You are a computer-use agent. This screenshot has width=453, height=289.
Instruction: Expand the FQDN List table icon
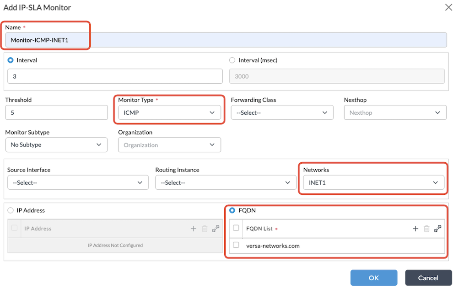(x=438, y=229)
